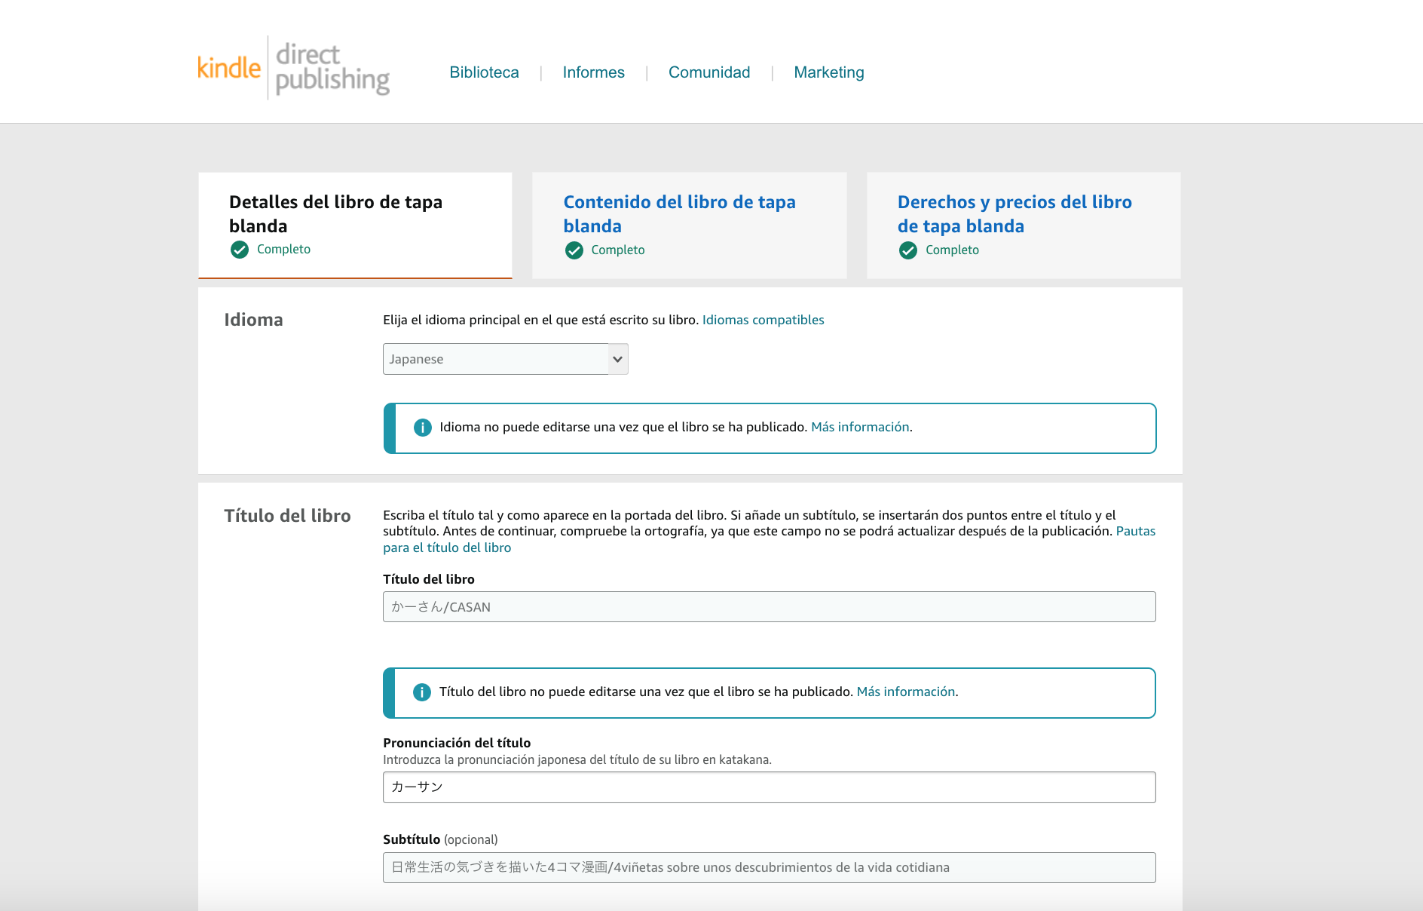Click the Pronunciación del título input field
The image size is (1423, 911).
[x=769, y=787]
